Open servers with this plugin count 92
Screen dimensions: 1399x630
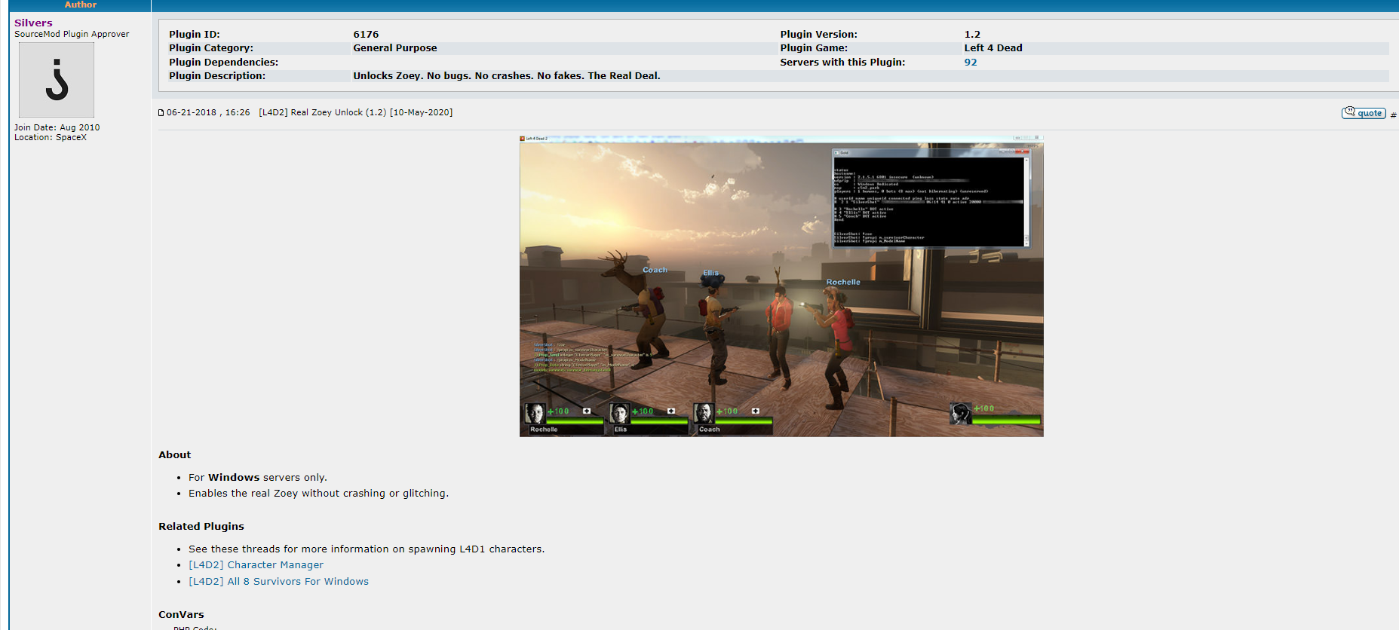click(x=971, y=63)
